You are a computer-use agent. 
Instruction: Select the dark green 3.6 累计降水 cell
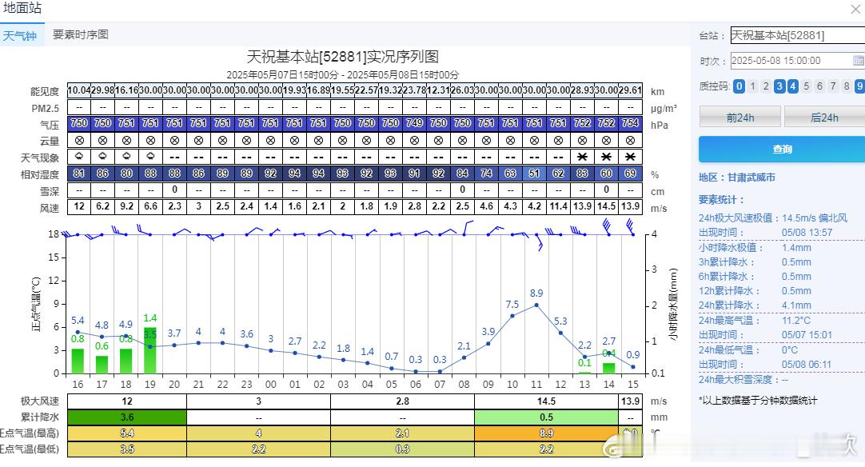(x=127, y=417)
